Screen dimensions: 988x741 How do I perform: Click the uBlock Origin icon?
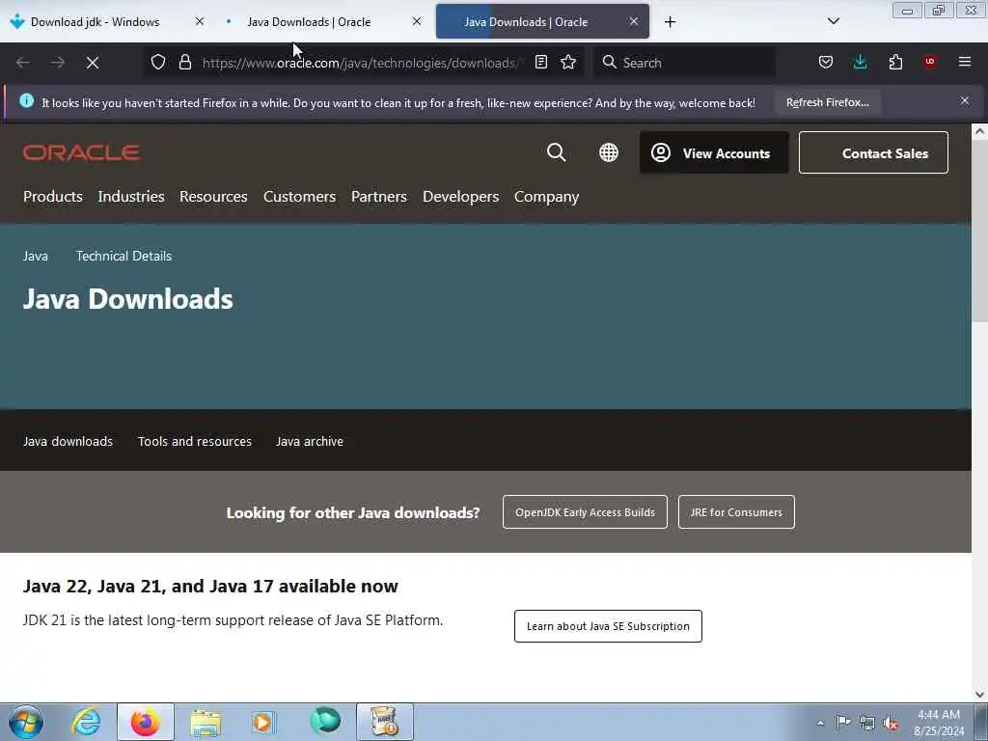(930, 62)
